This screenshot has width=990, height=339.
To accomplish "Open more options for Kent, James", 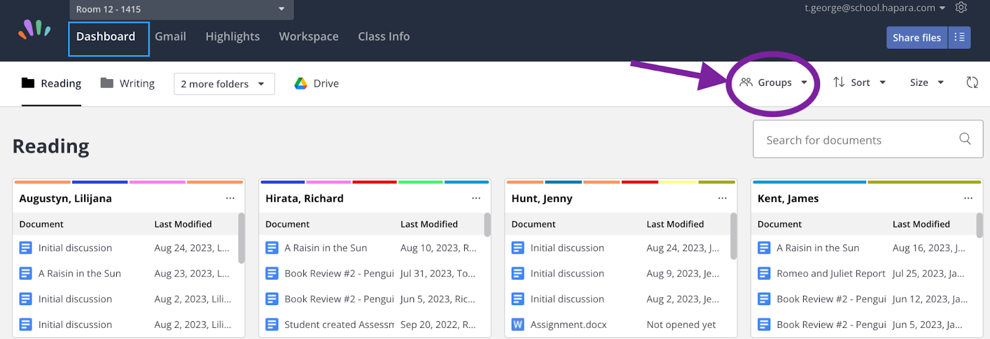I will [x=968, y=198].
